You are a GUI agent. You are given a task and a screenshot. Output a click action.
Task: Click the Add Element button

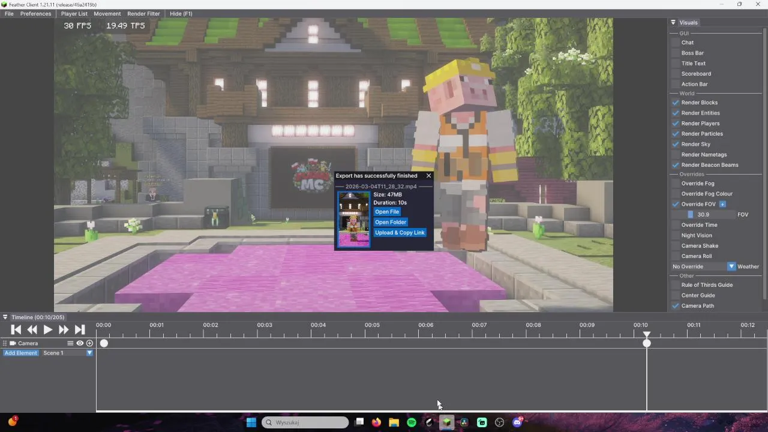click(21, 353)
